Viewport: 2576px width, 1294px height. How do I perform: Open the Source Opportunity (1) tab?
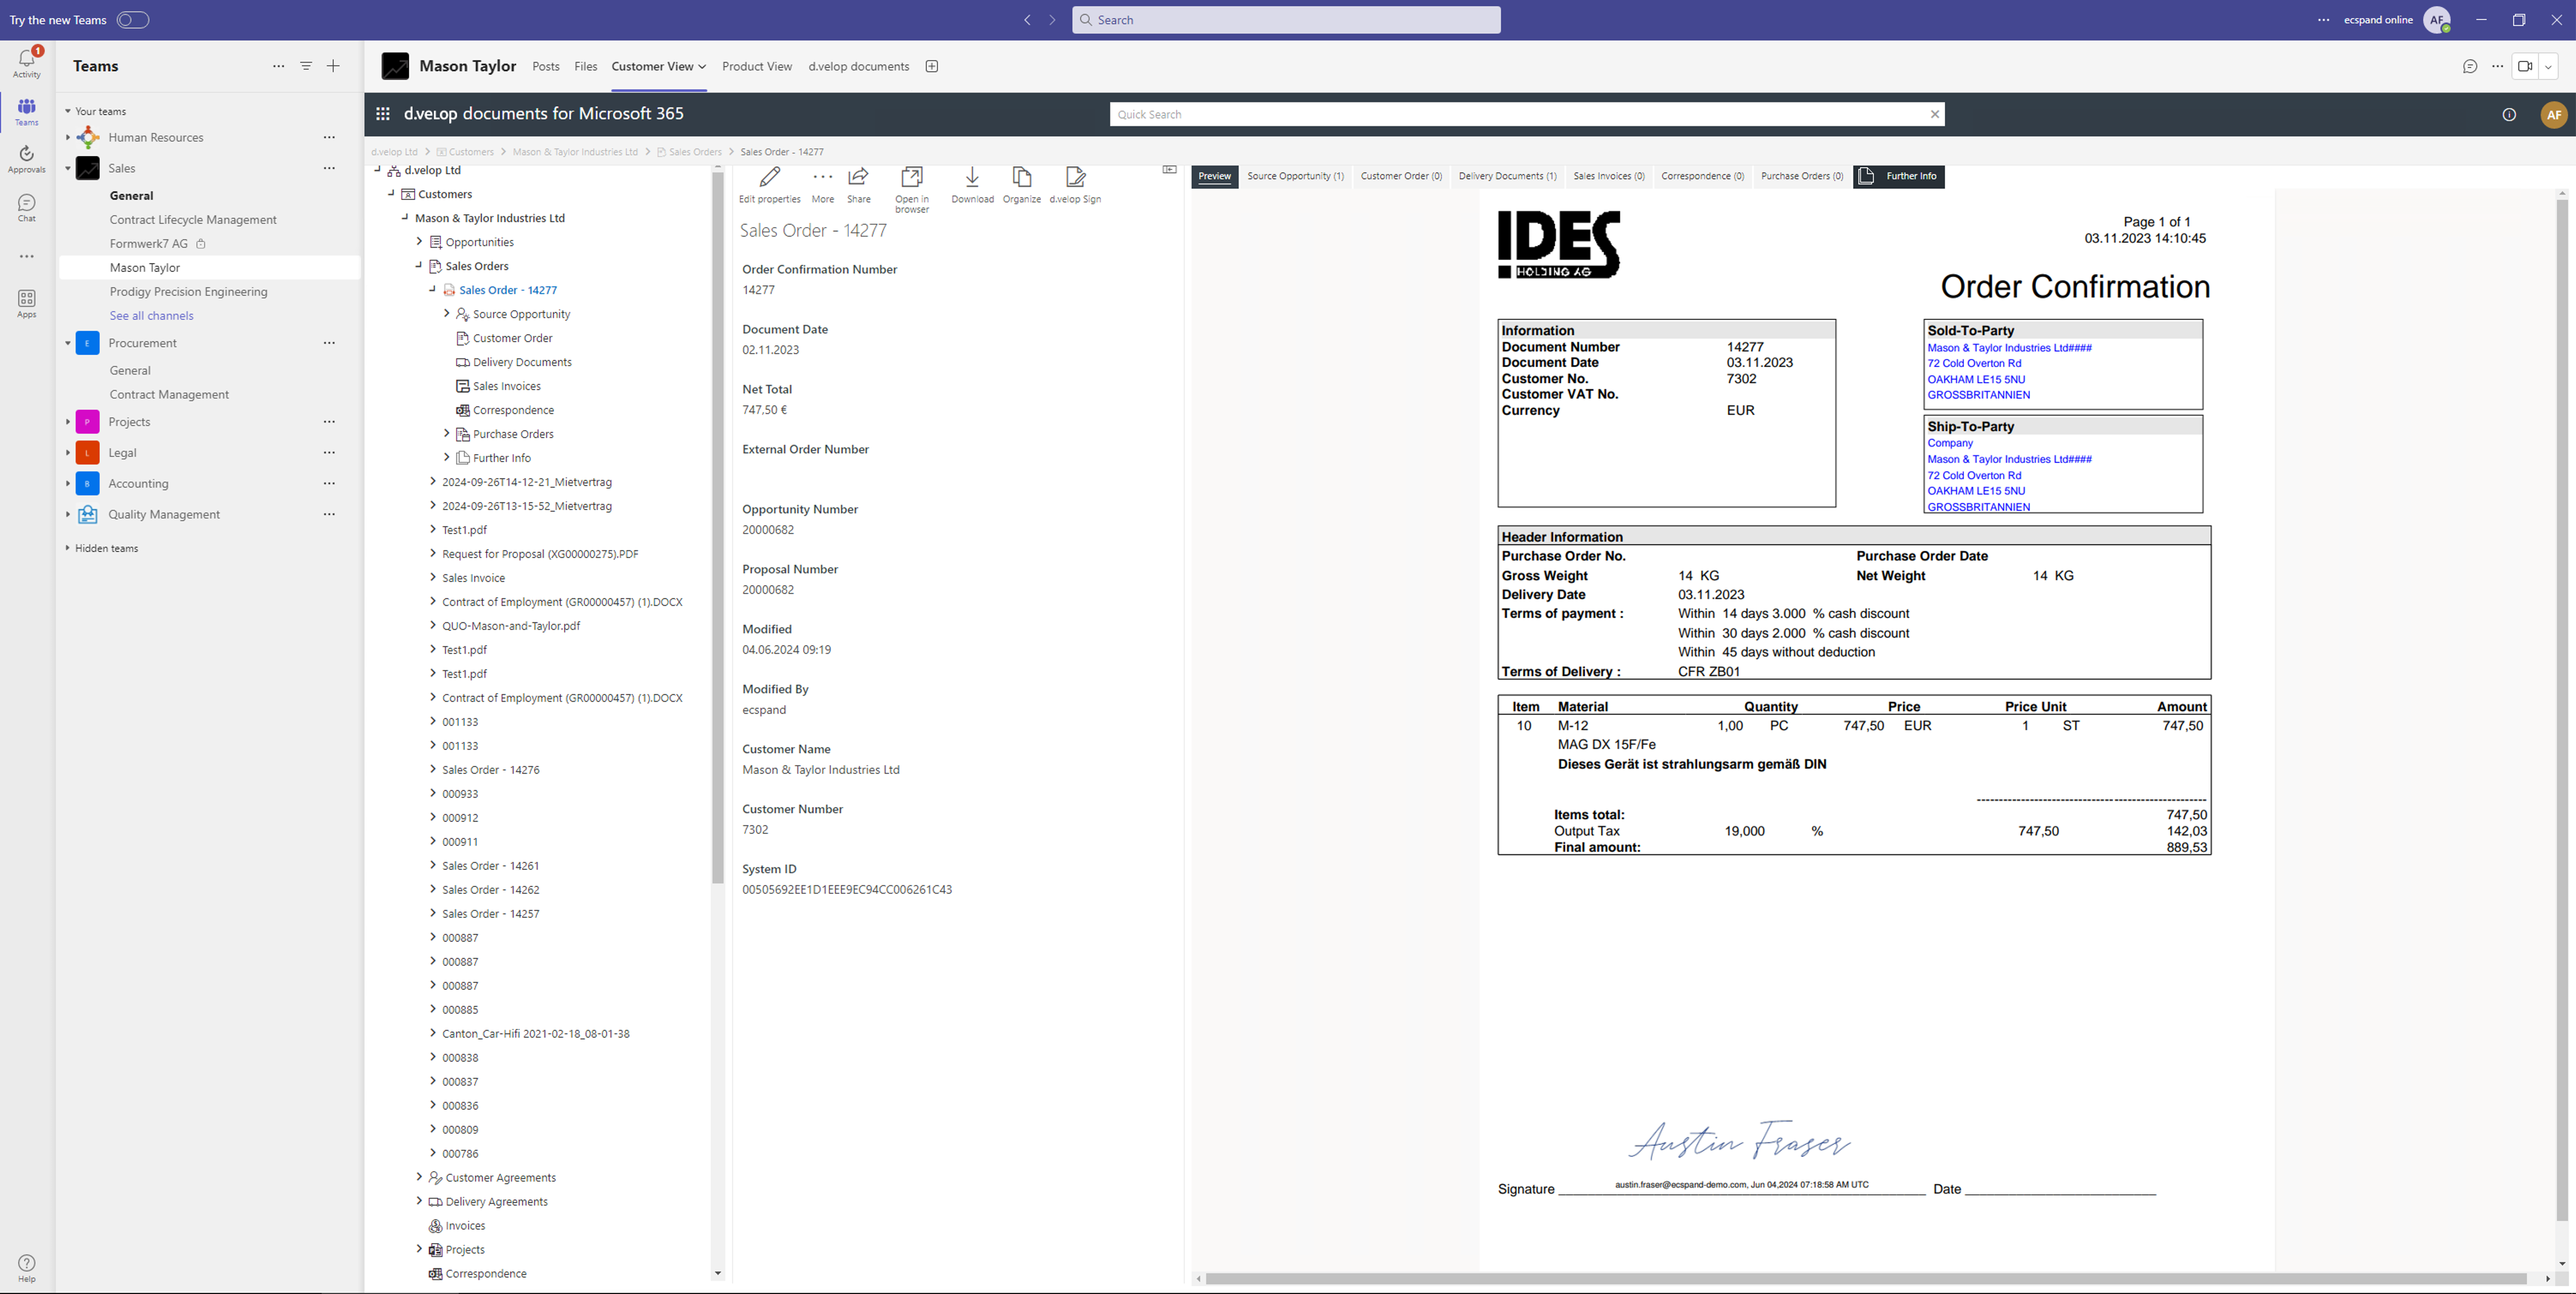tap(1295, 176)
